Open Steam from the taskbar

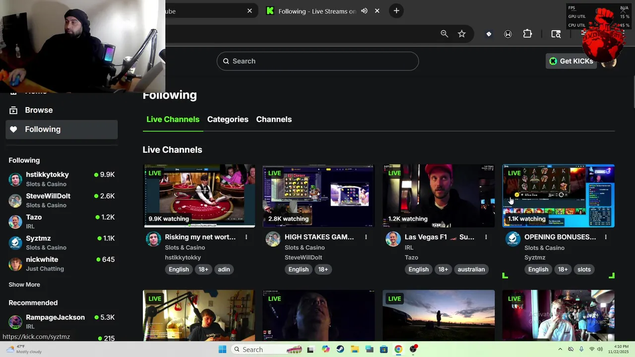(x=340, y=350)
